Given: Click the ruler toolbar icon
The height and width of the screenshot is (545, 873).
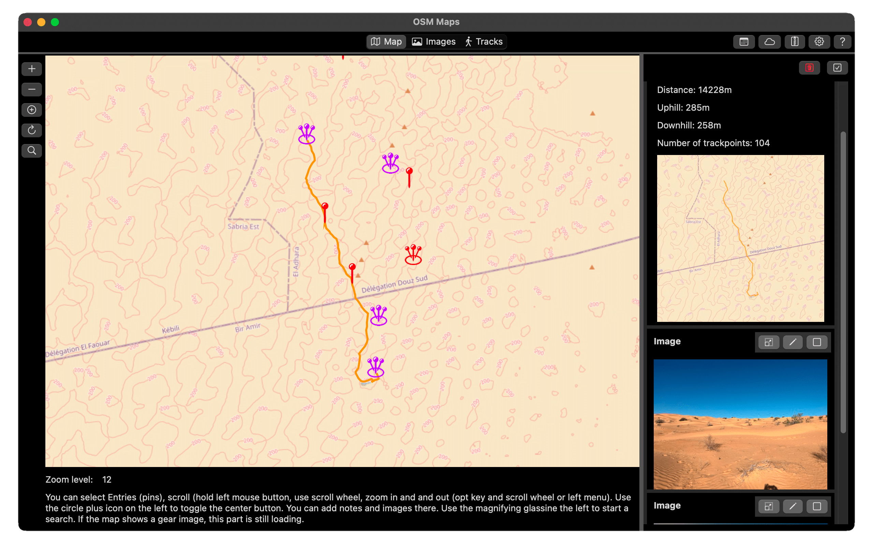Looking at the screenshot, I should (794, 42).
